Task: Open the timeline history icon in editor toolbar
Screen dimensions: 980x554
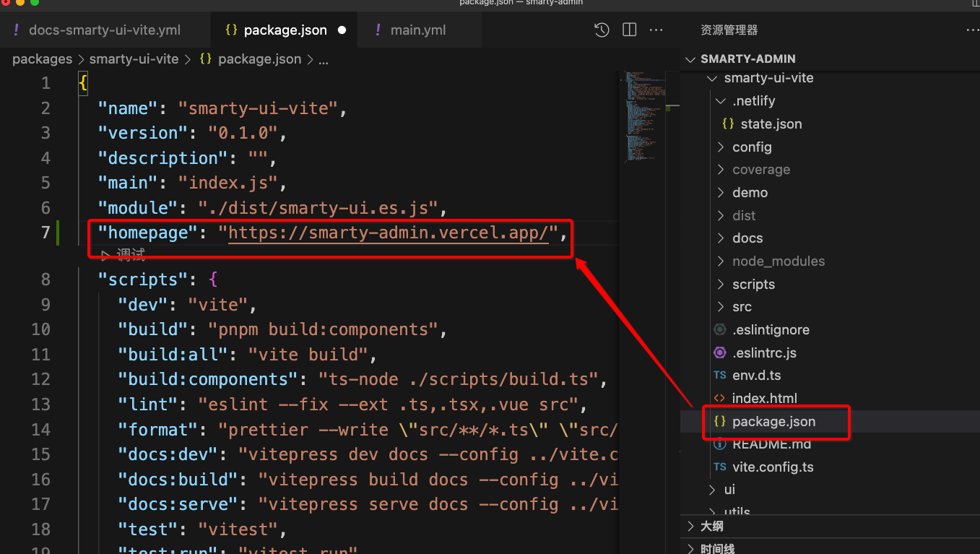Action: (x=602, y=30)
